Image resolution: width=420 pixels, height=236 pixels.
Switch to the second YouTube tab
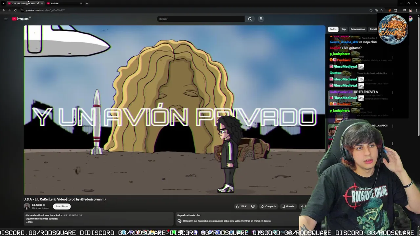tap(64, 3)
